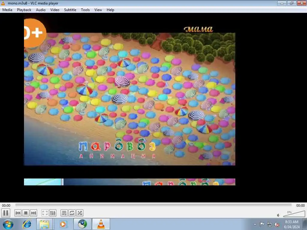Show extended settings and effects

click(x=53, y=213)
